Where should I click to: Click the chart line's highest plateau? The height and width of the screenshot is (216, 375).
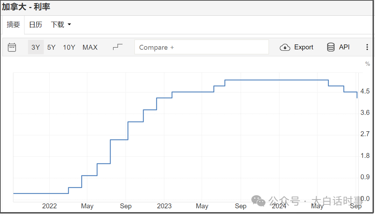[277, 80]
